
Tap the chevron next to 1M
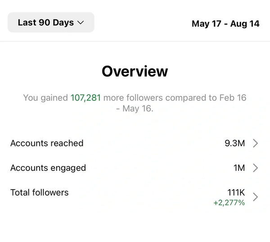point(256,168)
